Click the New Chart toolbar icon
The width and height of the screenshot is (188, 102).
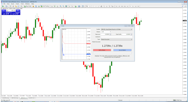pos(3,6)
